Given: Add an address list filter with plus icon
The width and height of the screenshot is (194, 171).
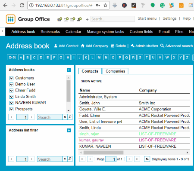Looking at the screenshot, I should 69,130.
